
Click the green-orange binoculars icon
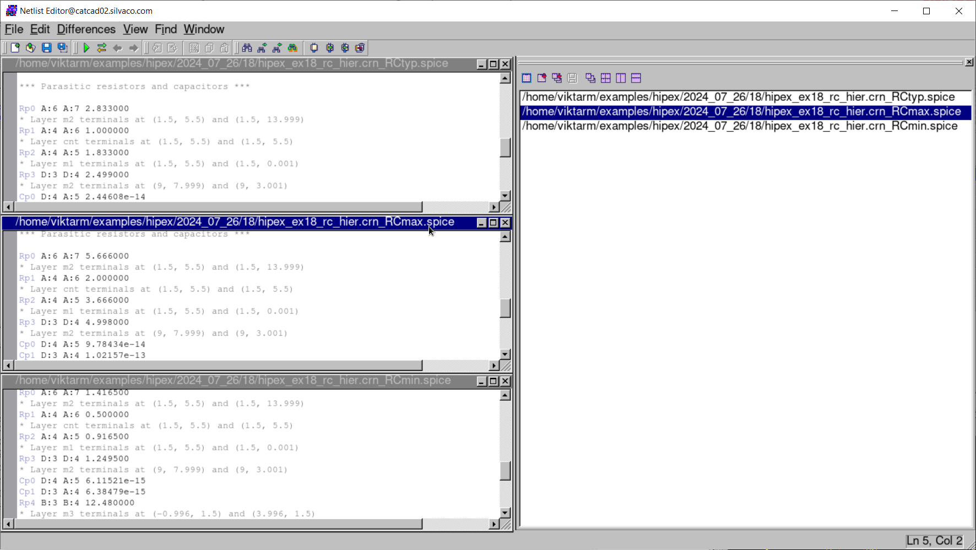[292, 48]
